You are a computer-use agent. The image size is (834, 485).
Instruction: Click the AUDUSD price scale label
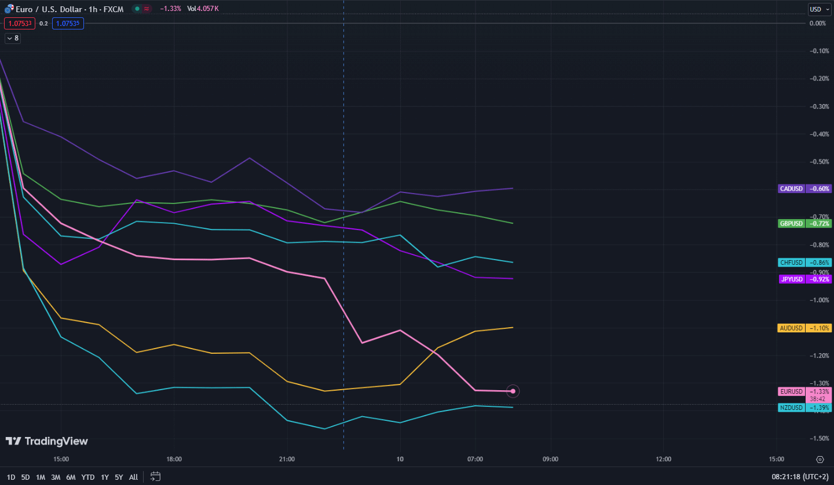(x=792, y=328)
